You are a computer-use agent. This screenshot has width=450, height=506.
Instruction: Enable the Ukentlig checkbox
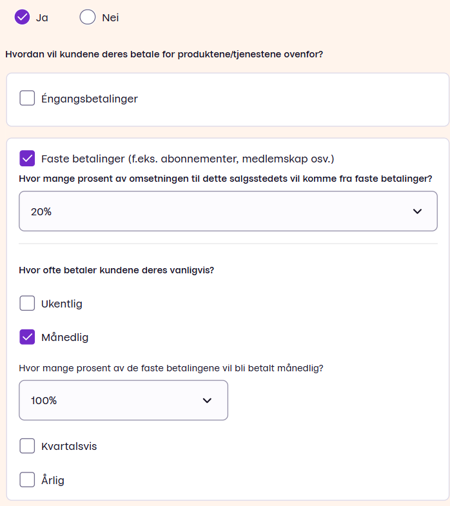[x=27, y=304]
